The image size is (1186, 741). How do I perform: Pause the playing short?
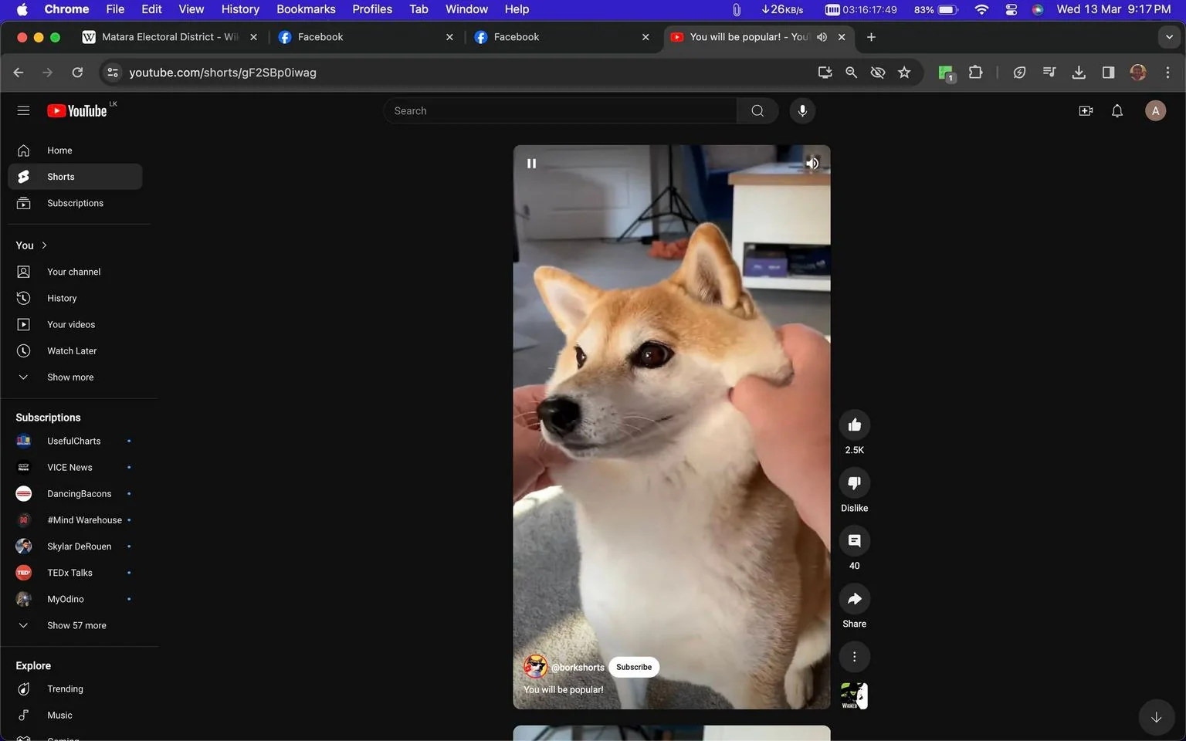531,164
